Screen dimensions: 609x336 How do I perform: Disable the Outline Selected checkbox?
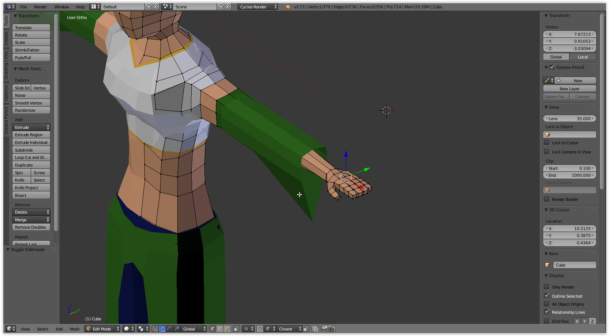click(546, 296)
